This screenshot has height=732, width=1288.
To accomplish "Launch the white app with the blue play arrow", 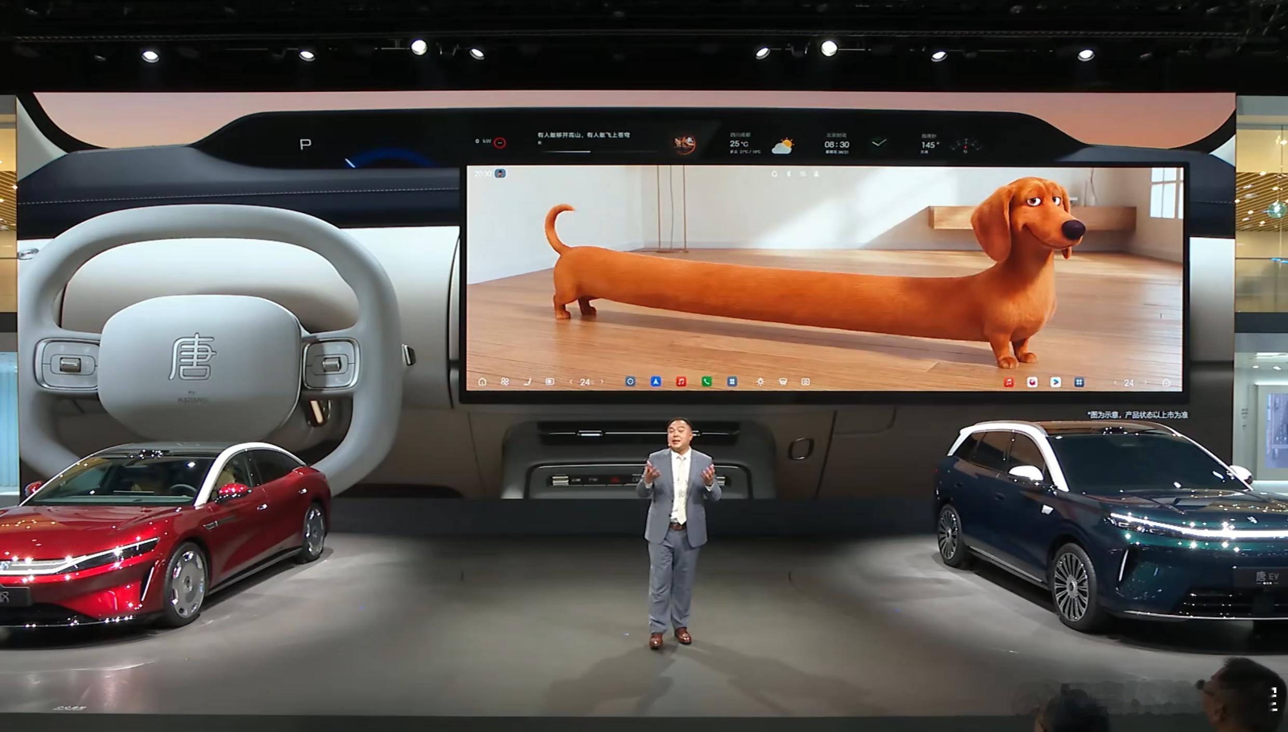I will point(1055,382).
